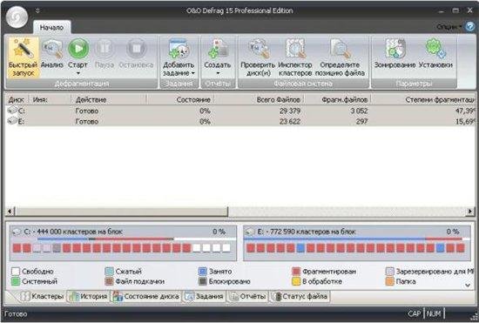Sort by the Состояние column header
479x323 pixels.
coord(180,99)
